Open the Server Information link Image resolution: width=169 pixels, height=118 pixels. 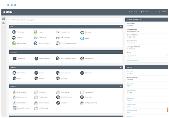[x=132, y=60]
